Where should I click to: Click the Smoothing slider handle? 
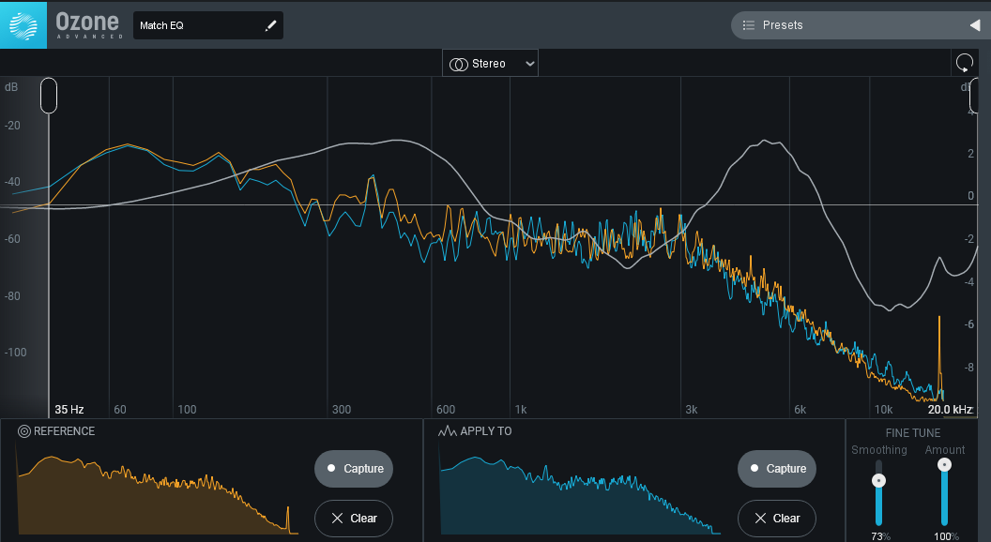878,481
